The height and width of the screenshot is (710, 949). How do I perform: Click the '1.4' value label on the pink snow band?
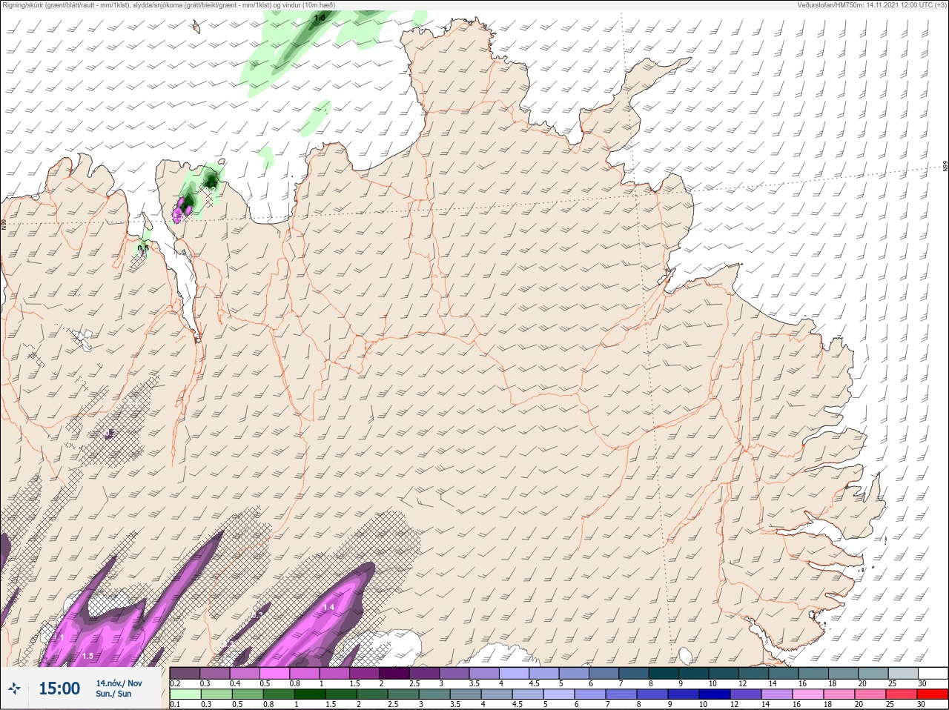click(329, 607)
